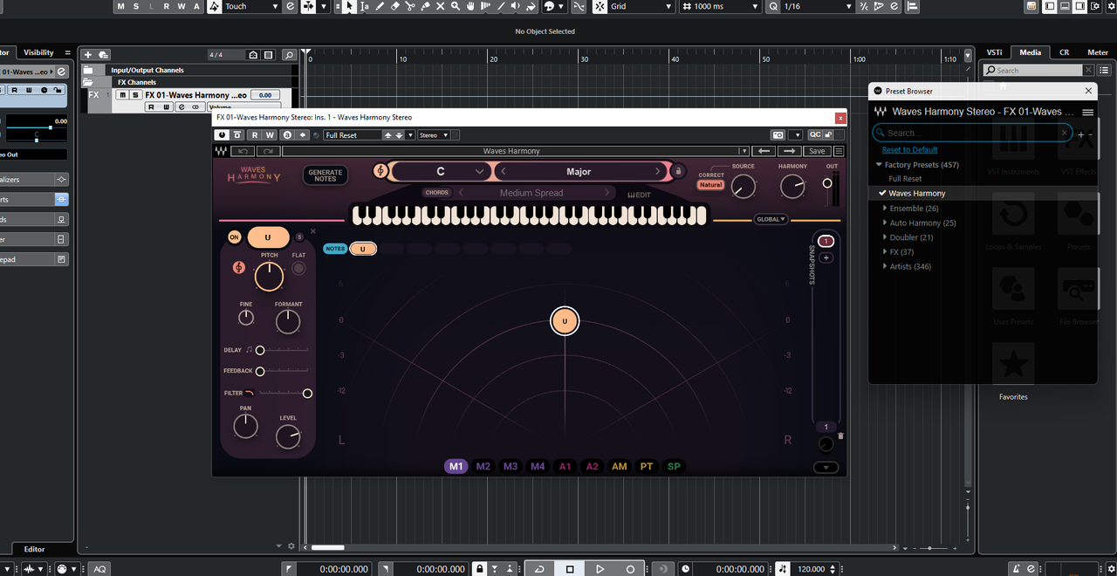Open the 1/16 quantize preset dropdown
The height and width of the screenshot is (576, 1117).
tap(818, 6)
